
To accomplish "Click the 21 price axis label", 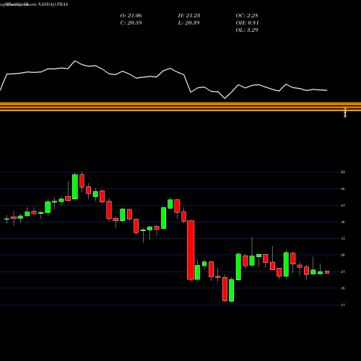I will tap(343, 271).
